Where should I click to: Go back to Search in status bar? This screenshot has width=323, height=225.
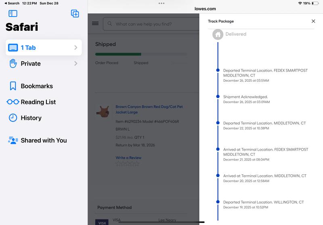click(12, 3)
